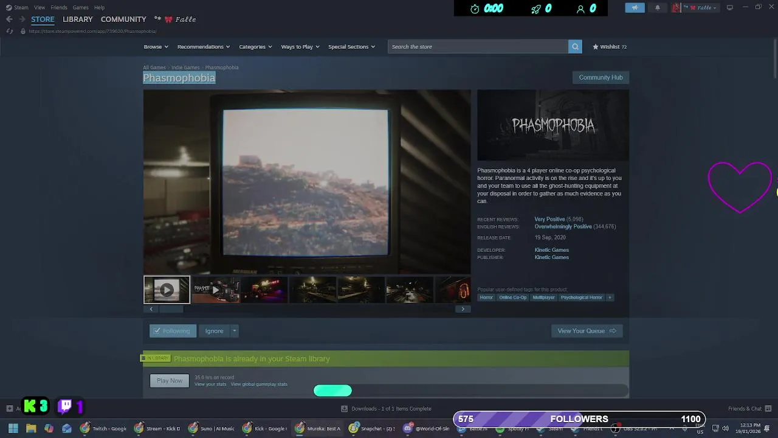The image size is (778, 438).
Task: Expand the Recommendations dropdown
Action: (204, 47)
